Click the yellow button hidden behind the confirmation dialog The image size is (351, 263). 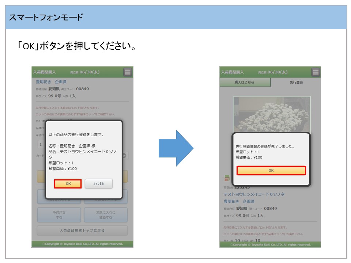coord(41,176)
